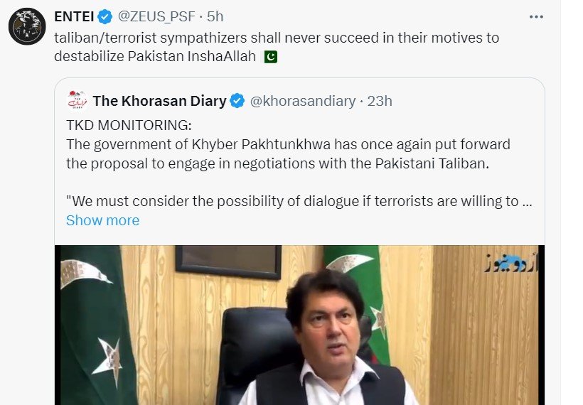Play the quoted post's video thumbnail
The image size is (583, 405).
click(299, 325)
